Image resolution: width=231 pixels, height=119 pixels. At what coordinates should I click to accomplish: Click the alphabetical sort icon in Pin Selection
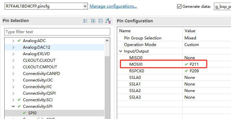pyautogui.click(x=108, y=21)
